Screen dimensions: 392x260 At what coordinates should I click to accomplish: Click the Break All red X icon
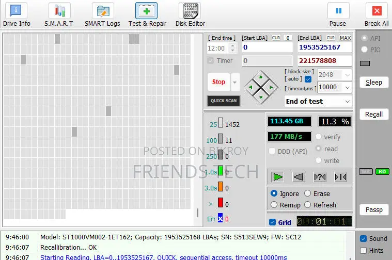[377, 11]
